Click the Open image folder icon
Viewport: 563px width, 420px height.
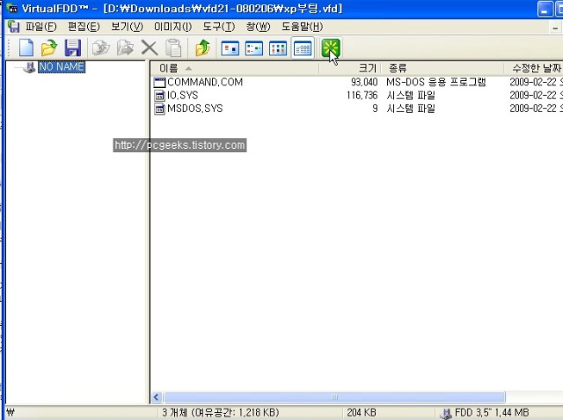(x=49, y=48)
